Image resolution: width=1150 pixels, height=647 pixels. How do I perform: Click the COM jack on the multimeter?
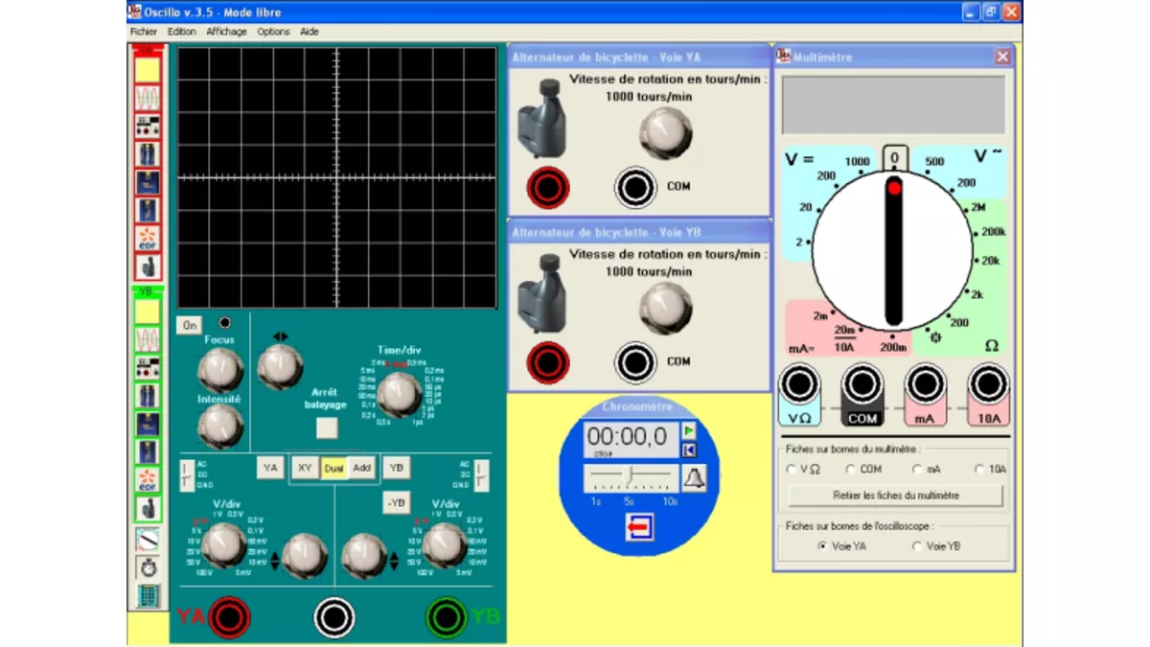[x=862, y=384]
